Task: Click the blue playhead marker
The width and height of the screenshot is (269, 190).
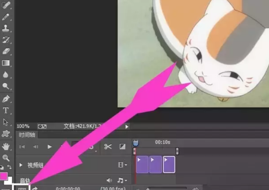Action: point(136,143)
